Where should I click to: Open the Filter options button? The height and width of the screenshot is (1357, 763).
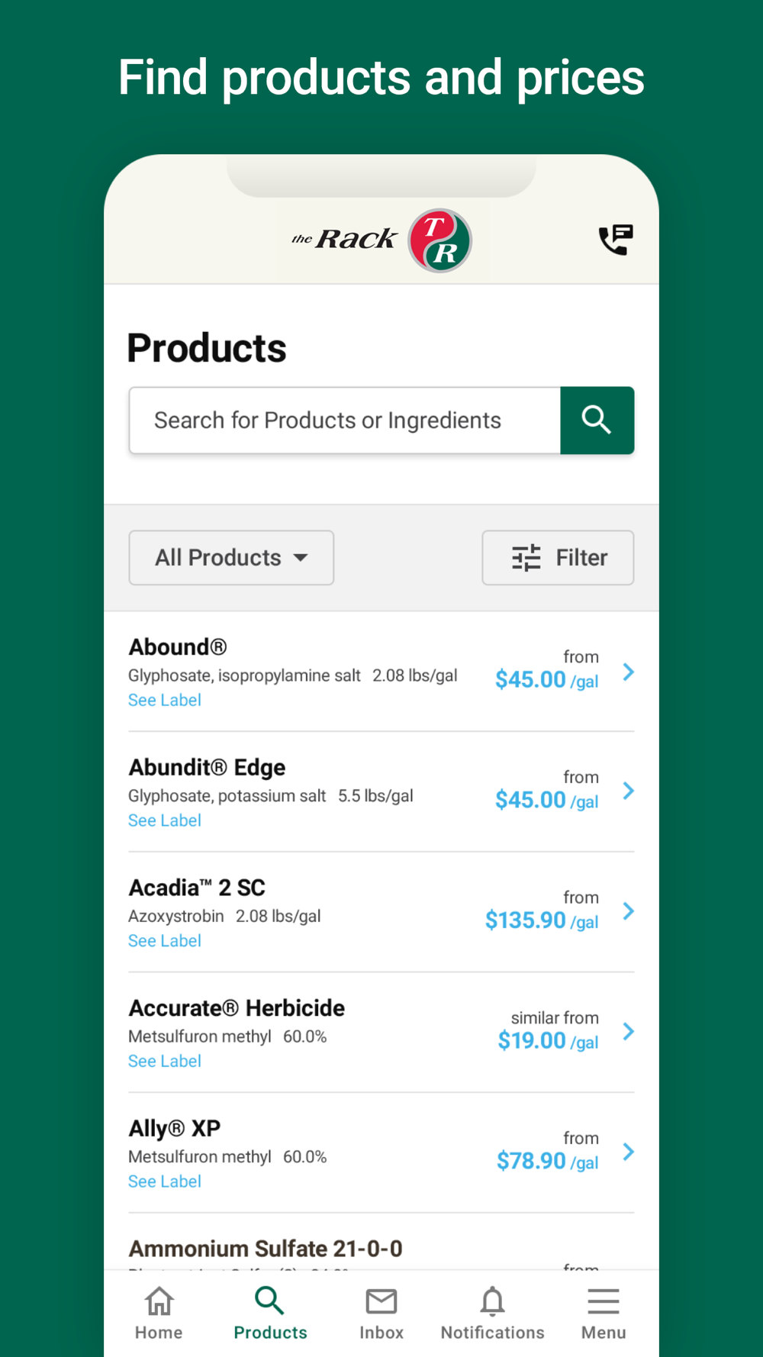click(x=558, y=558)
